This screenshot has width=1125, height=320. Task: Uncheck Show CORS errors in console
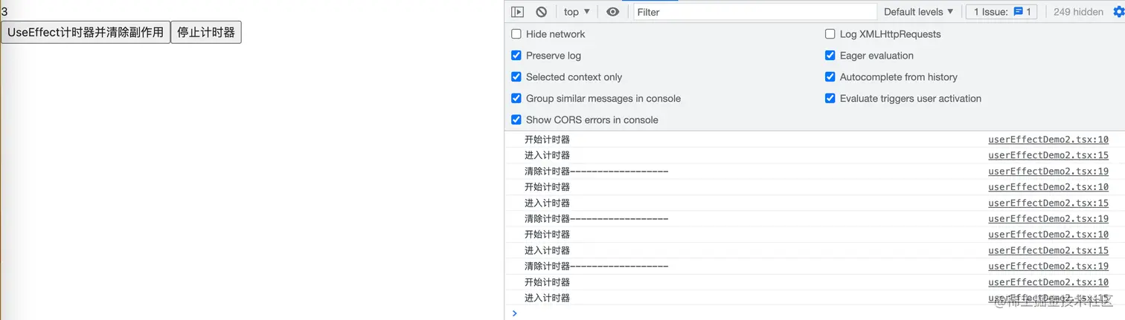(516, 120)
